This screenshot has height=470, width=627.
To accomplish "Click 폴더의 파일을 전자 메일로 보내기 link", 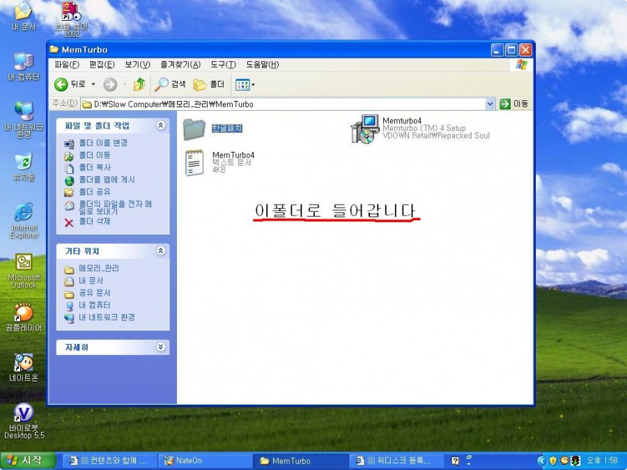I will [115, 207].
